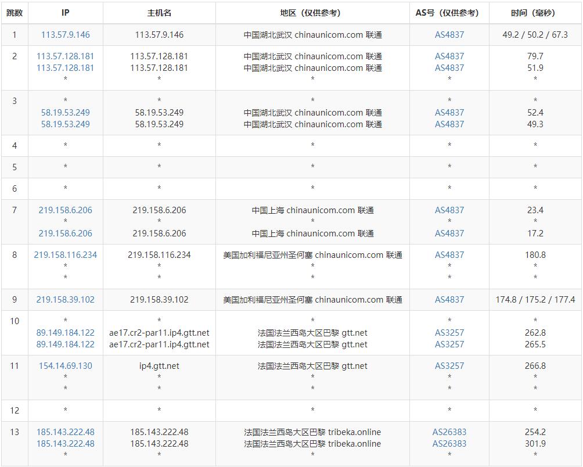
Task: Click the 58.19.53.249 IP link with time 49.3
Action: coord(66,124)
